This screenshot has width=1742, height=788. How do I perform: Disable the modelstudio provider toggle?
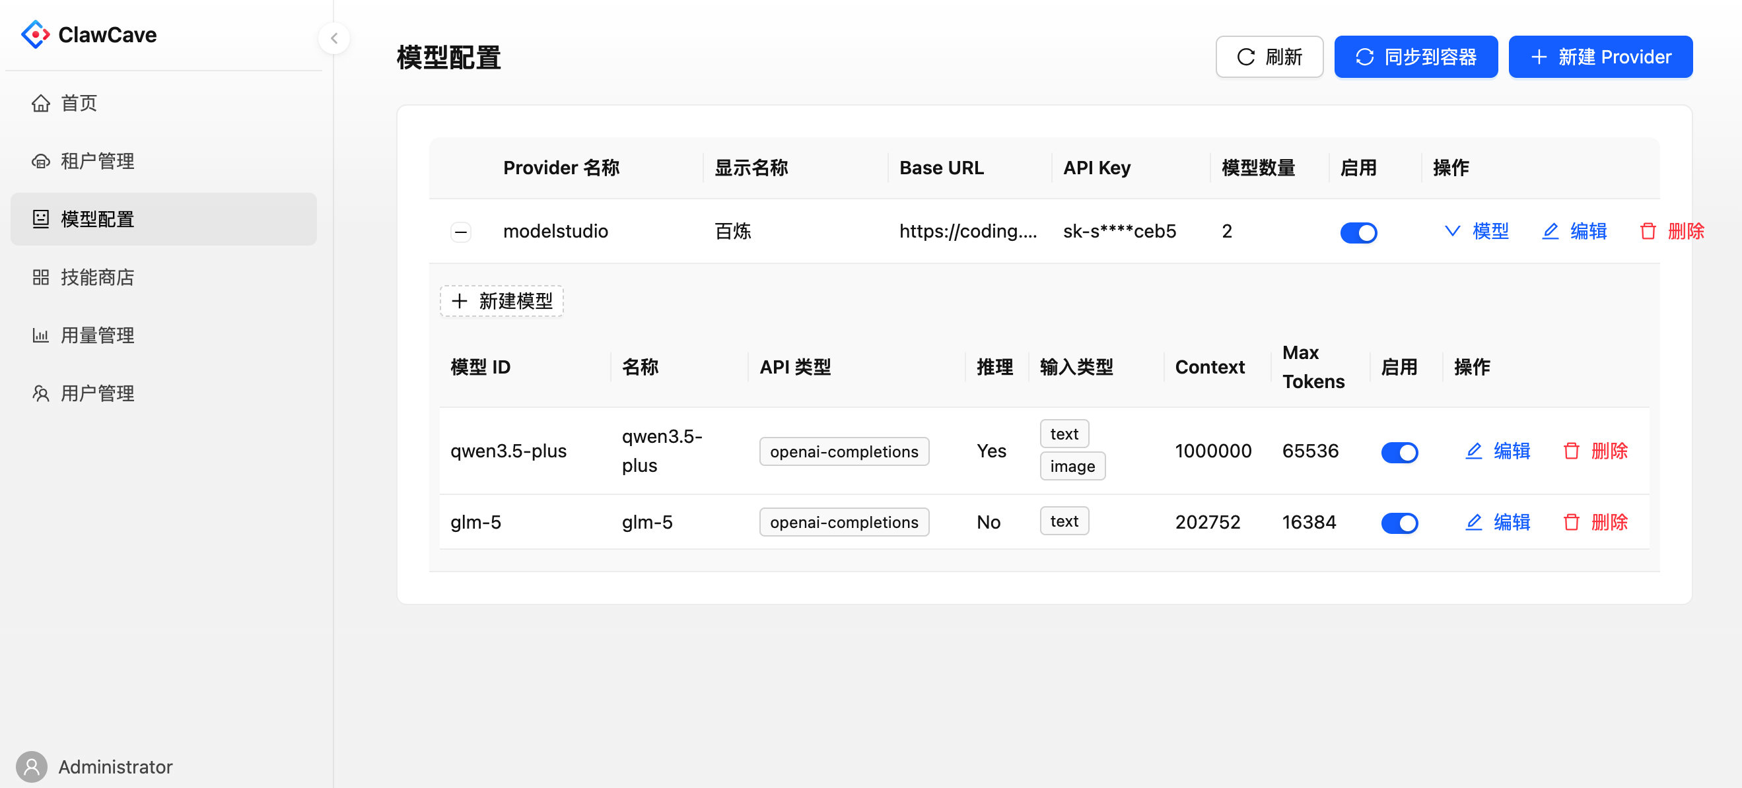[1358, 232]
